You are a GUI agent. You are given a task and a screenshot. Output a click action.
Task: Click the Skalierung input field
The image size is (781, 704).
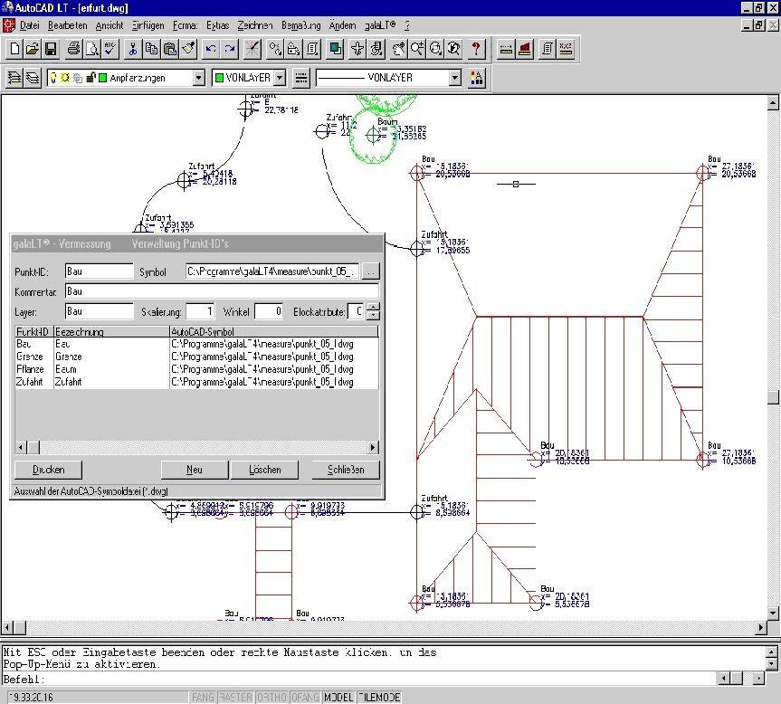click(200, 311)
